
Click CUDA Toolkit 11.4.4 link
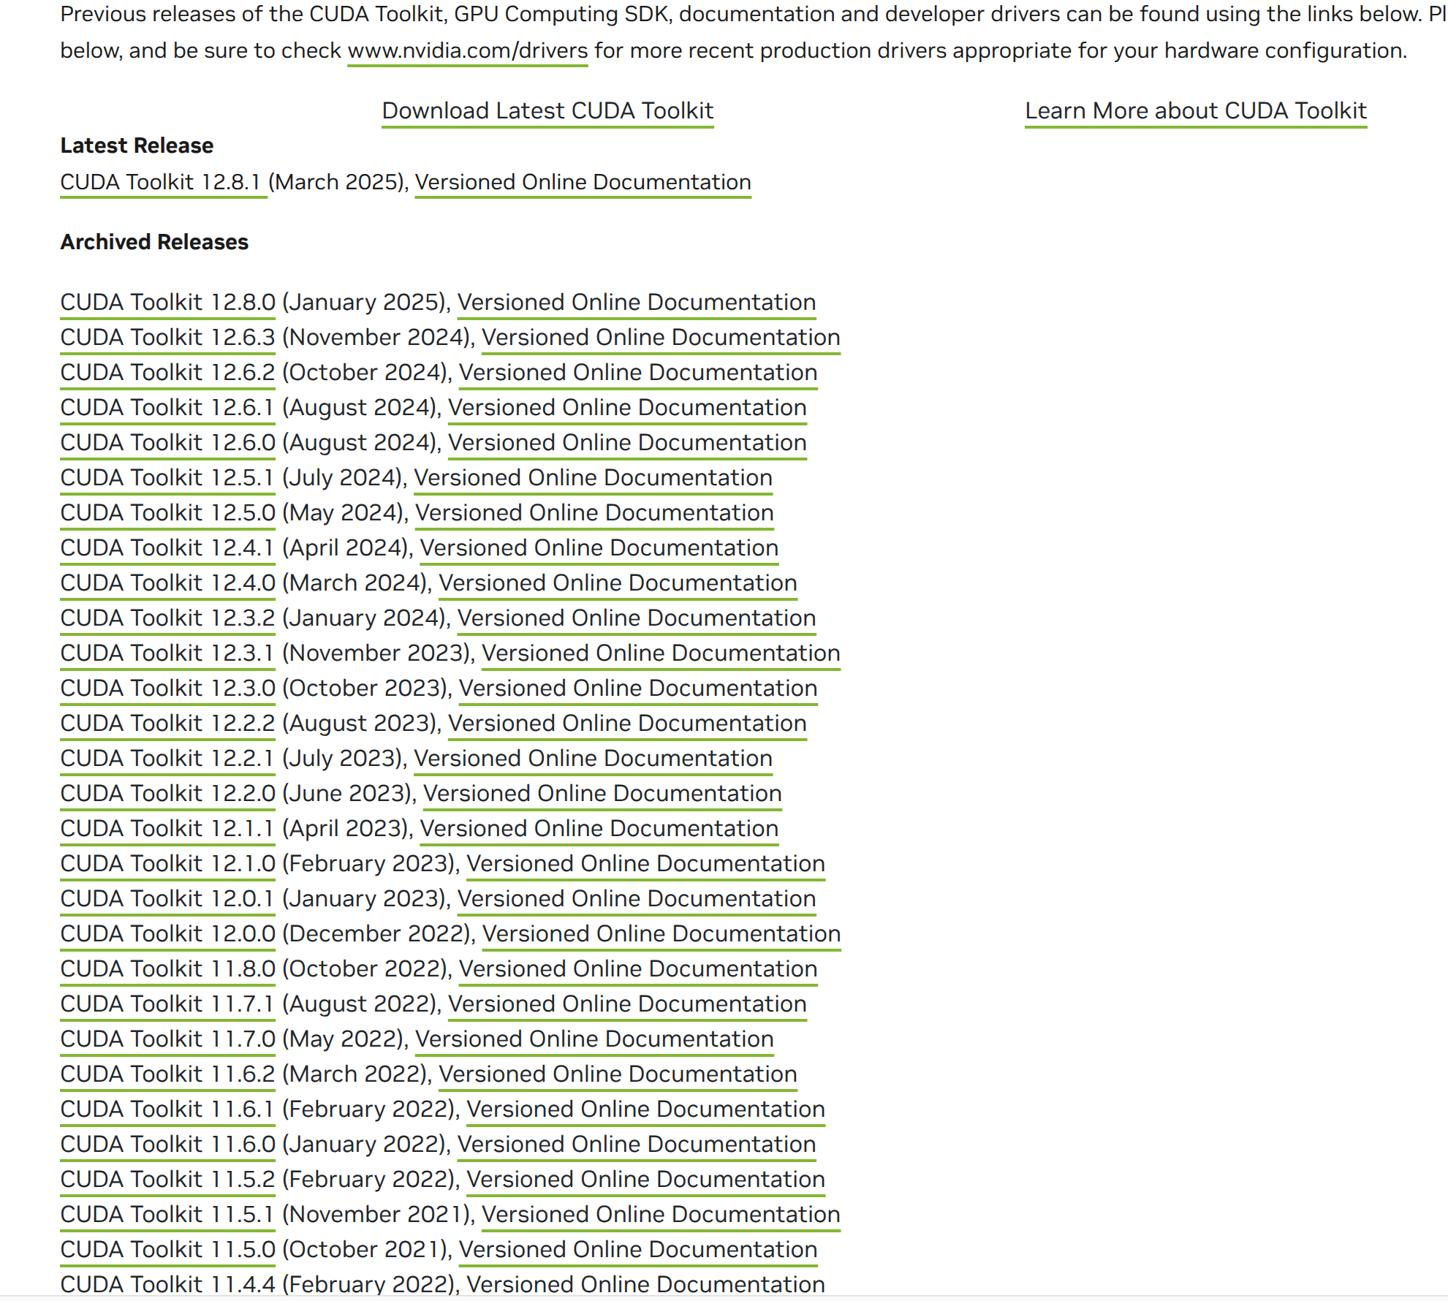click(167, 1283)
